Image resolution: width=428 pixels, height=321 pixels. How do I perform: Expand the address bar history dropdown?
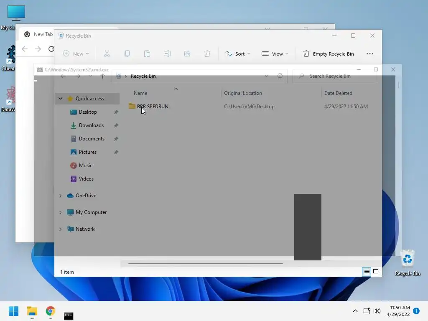pos(266,76)
